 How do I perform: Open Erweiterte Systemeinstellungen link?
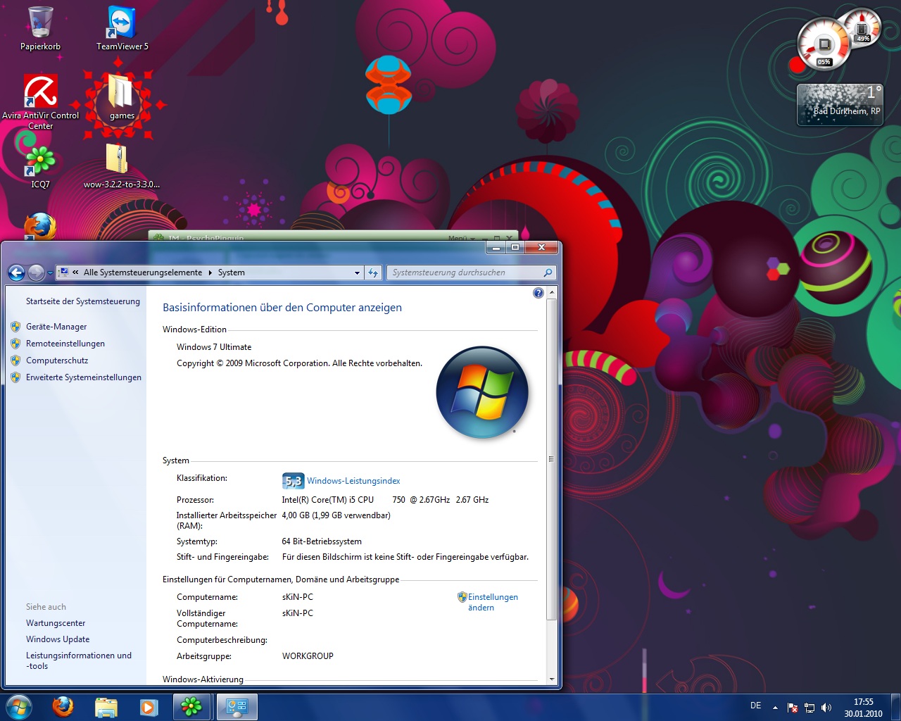(x=84, y=377)
